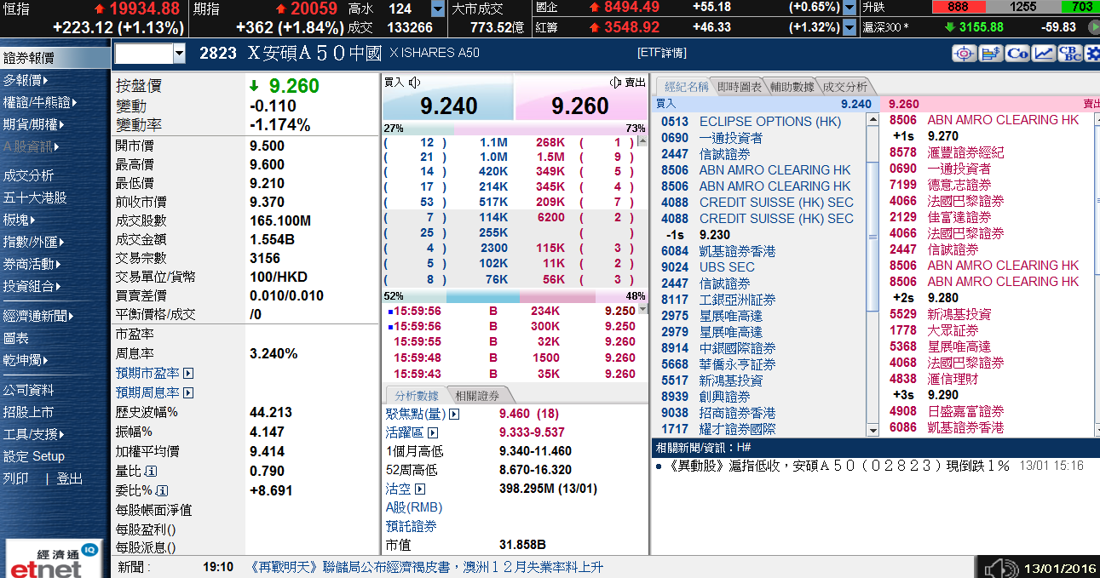1100x578 pixels.
Task: Open the dropdown next to 紅籌 index change
Action: click(849, 27)
